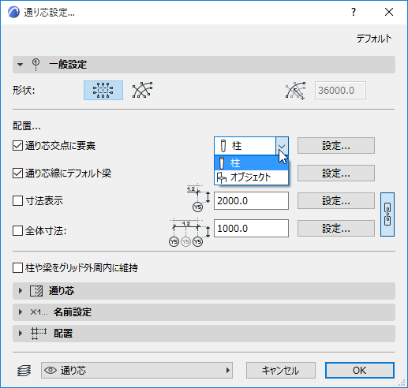Choose オブジェクト in the dropdown list
The height and width of the screenshot is (388, 408).
point(252,177)
